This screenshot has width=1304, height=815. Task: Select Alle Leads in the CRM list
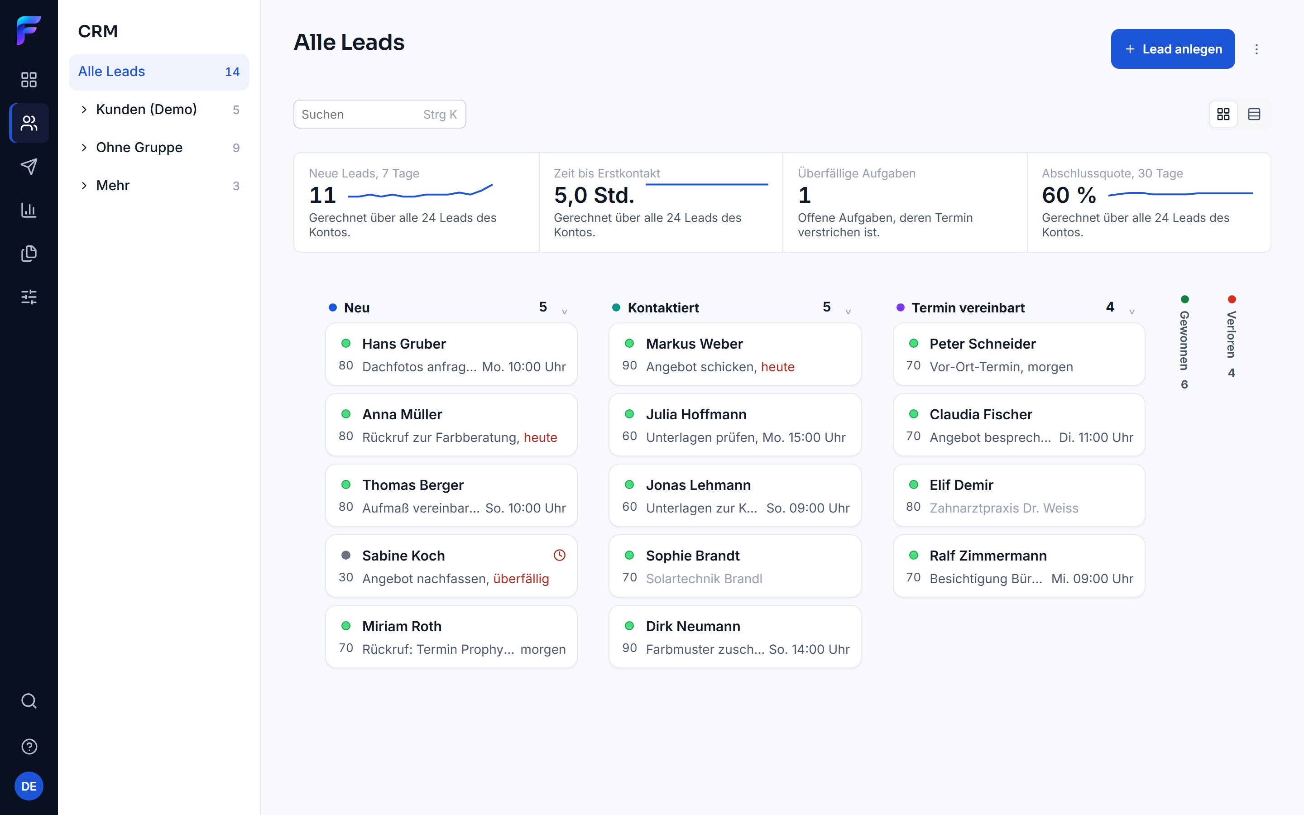point(158,72)
